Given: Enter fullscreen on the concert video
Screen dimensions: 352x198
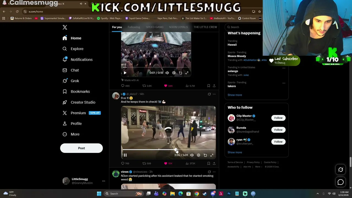Looking at the screenshot, I should coord(187,73).
